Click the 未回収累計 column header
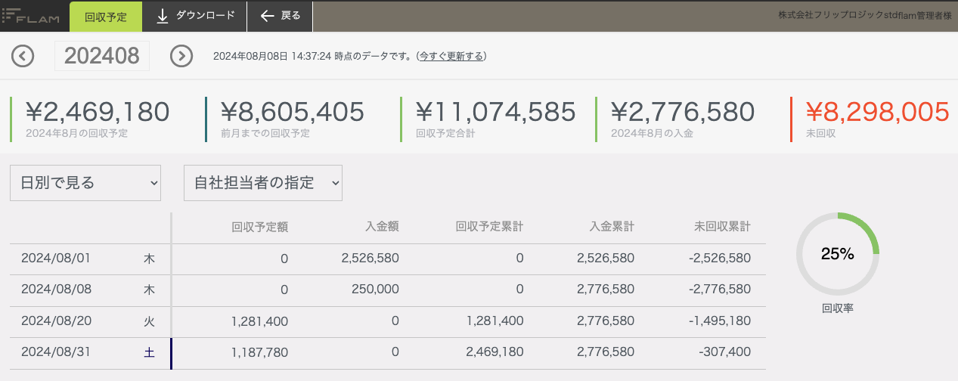958x381 pixels. 722,226
